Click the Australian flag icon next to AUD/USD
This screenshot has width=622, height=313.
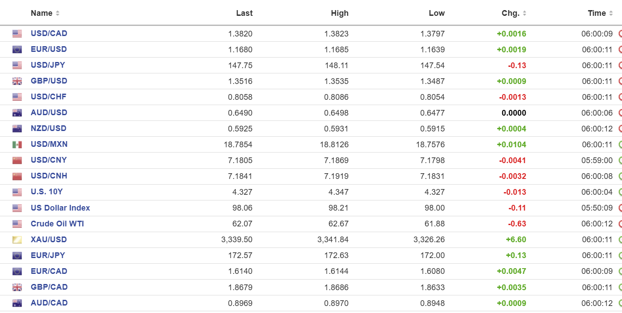(x=17, y=113)
